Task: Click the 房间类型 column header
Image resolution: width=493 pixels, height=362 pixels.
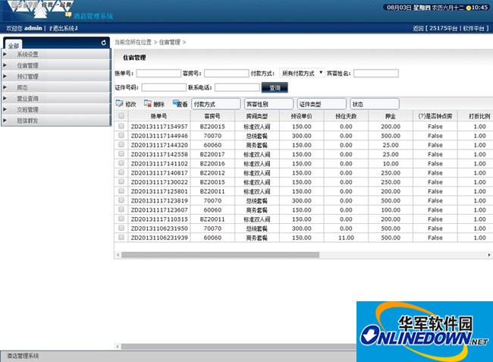Action: (257, 116)
